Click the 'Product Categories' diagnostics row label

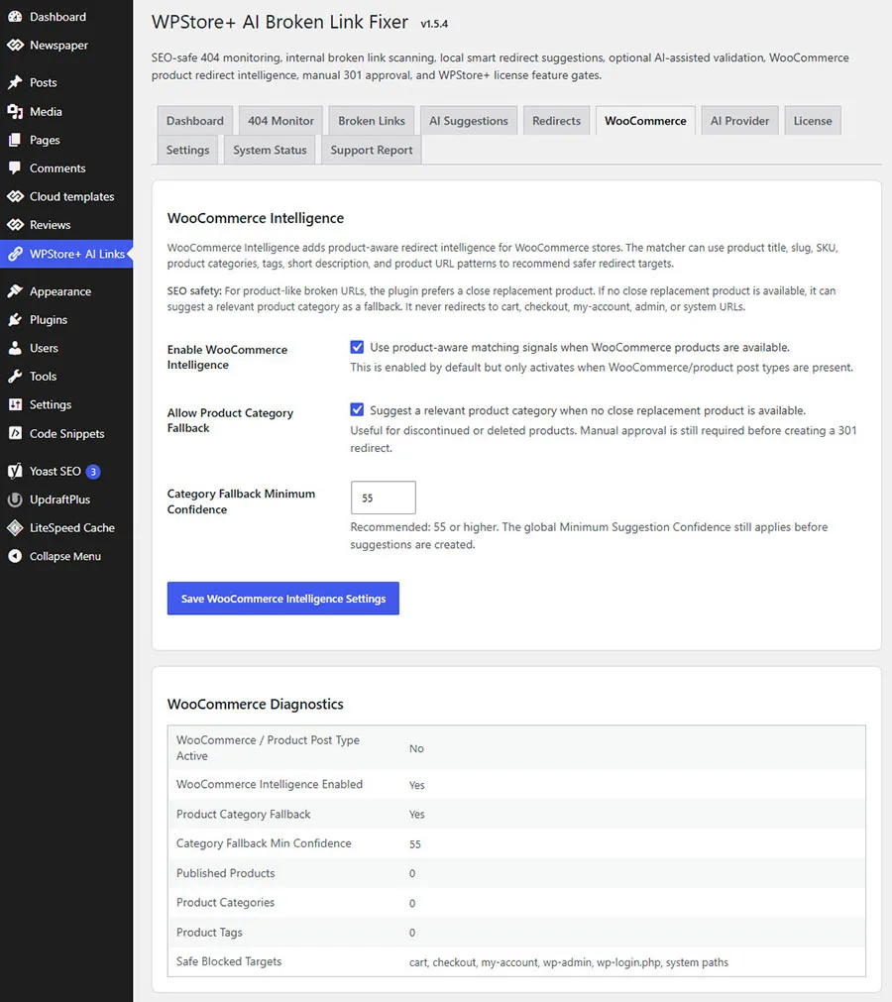point(225,902)
